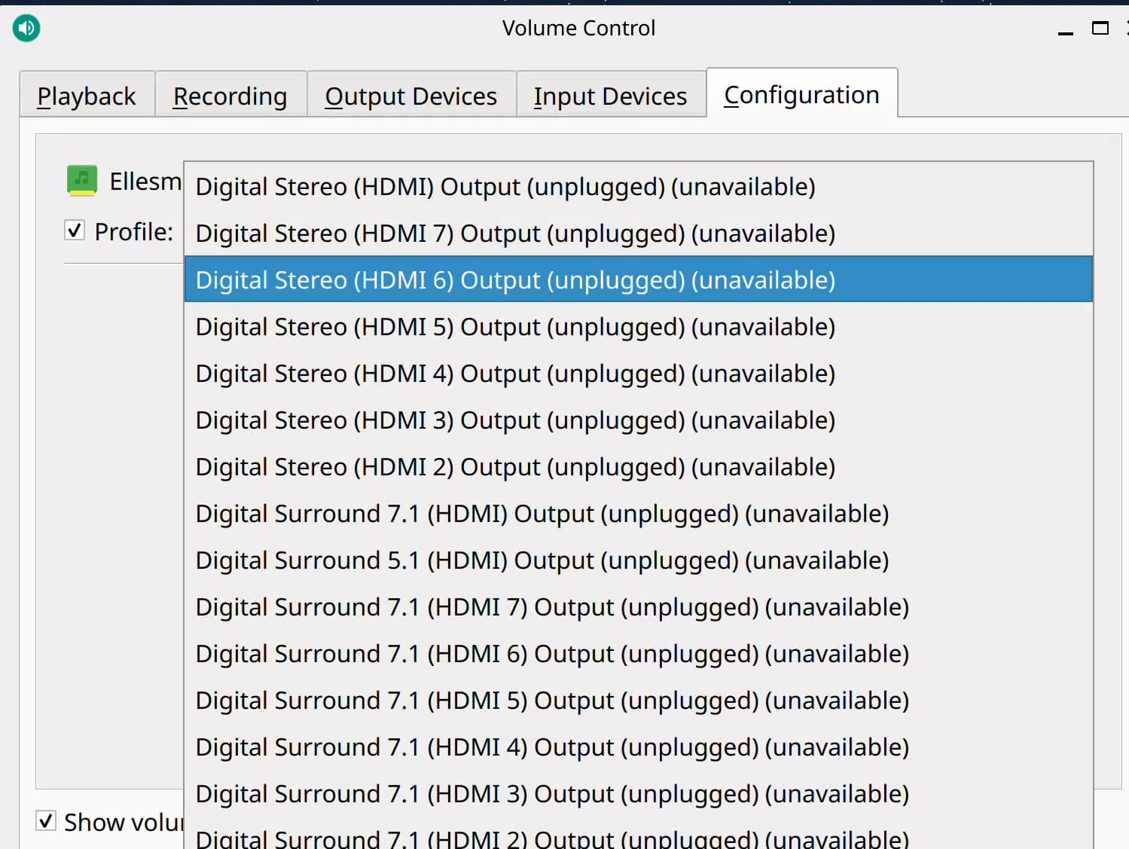The height and width of the screenshot is (849, 1129).
Task: Toggle the Profile checkbox
Action: (75, 231)
